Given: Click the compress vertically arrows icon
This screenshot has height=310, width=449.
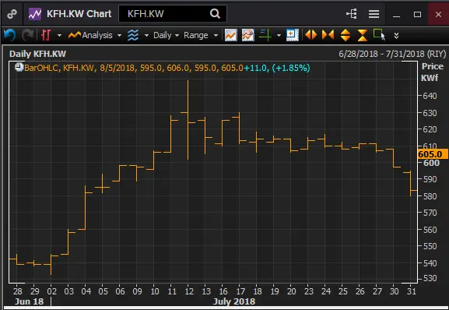Looking at the screenshot, I should coord(363,35).
